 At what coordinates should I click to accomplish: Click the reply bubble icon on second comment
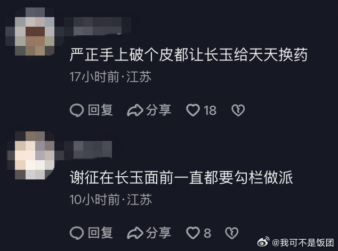(77, 233)
